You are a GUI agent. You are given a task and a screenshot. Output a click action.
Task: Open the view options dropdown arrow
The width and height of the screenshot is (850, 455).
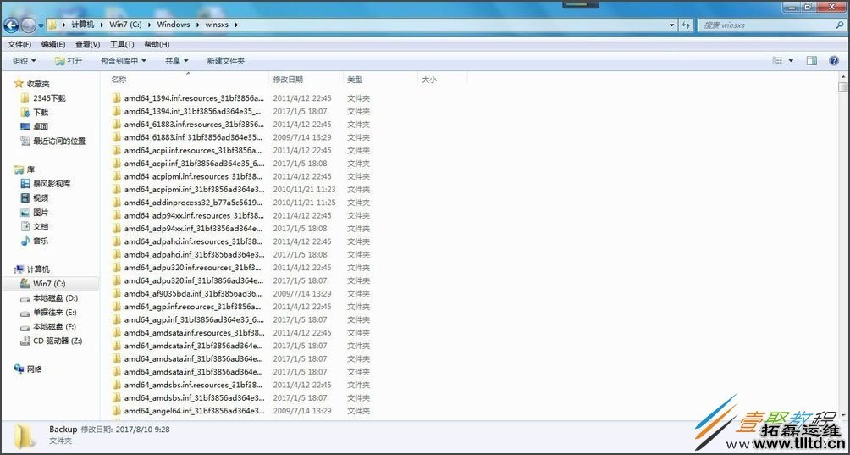(791, 61)
